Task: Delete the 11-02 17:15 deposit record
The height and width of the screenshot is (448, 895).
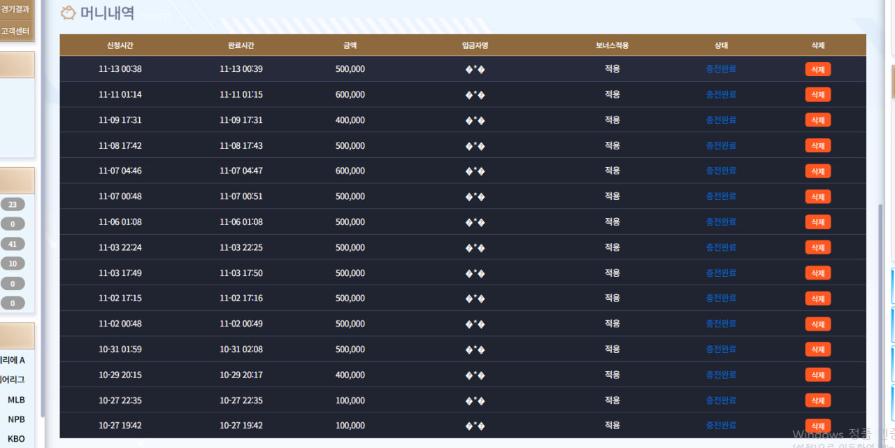Action: [x=817, y=298]
